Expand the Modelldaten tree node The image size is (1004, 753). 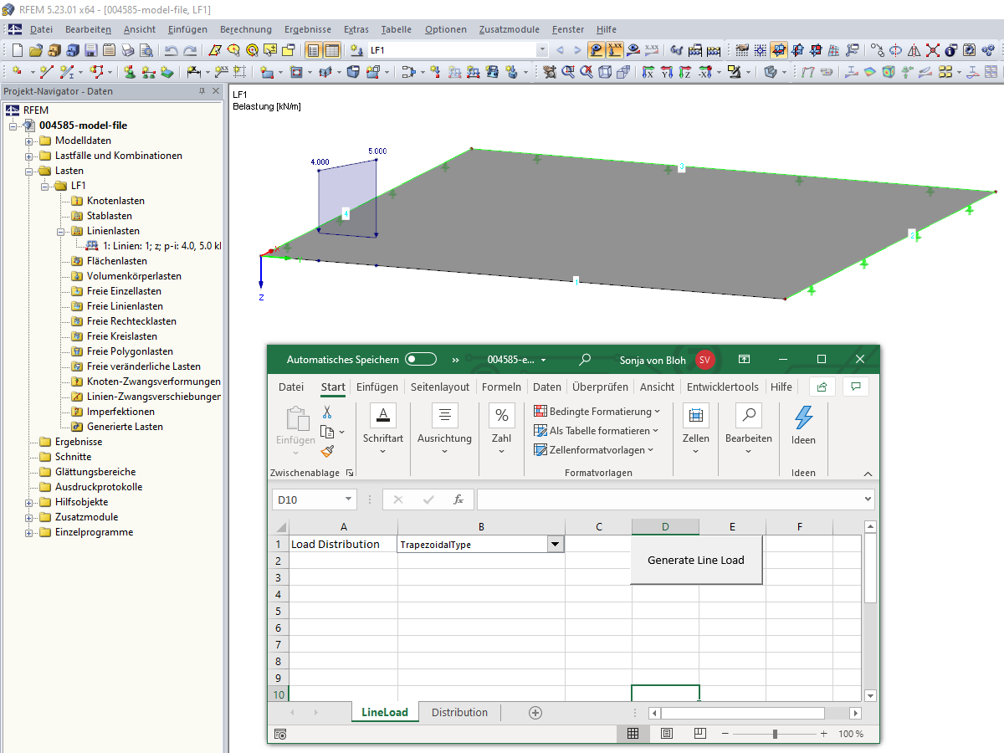[x=28, y=141]
